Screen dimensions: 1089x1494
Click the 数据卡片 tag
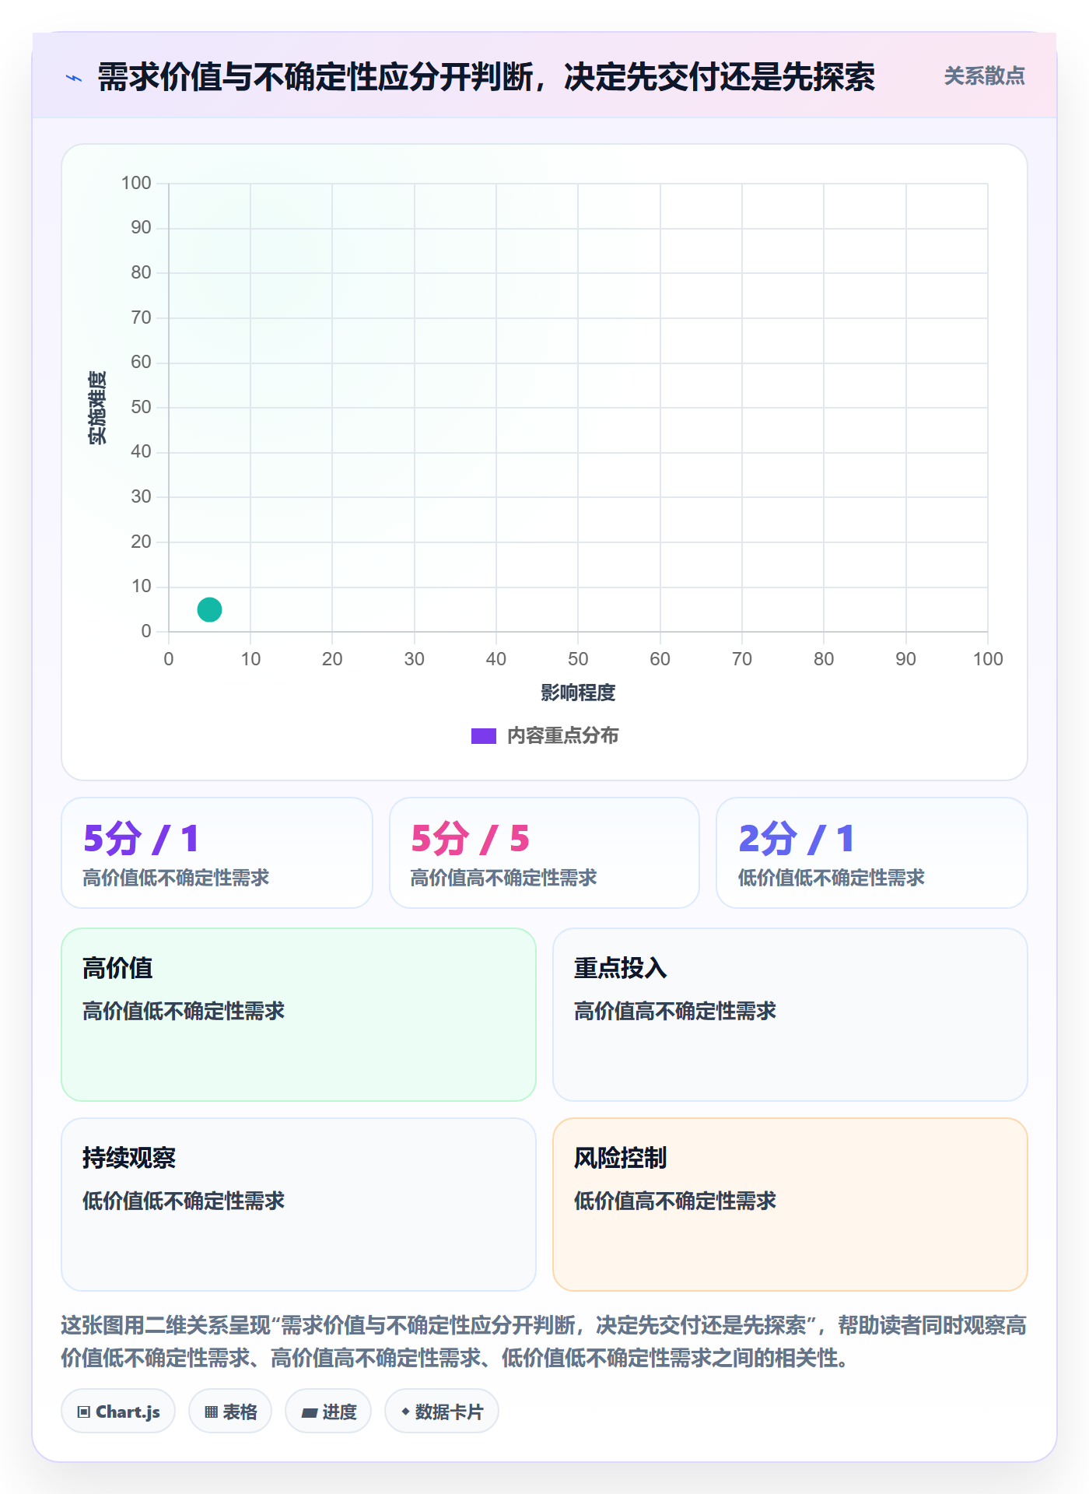442,1412
